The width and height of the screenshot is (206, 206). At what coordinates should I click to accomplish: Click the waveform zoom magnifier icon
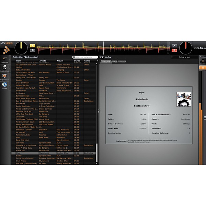(x=168, y=53)
